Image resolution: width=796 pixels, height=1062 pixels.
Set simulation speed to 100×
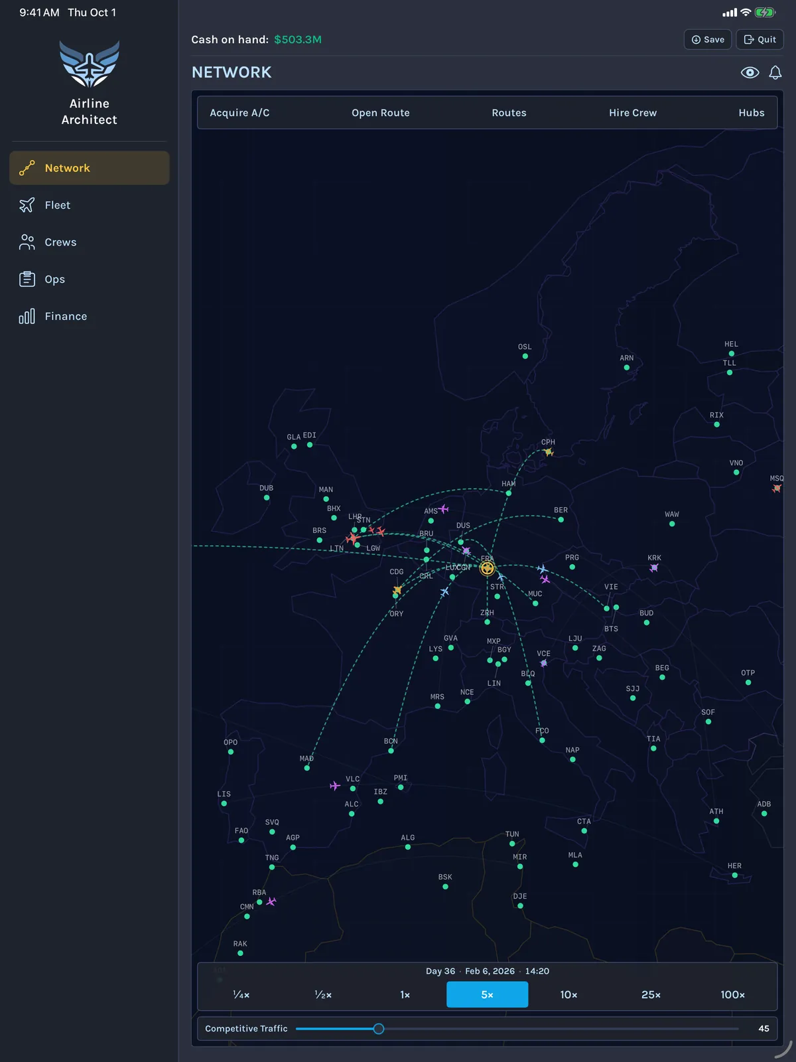click(x=733, y=994)
